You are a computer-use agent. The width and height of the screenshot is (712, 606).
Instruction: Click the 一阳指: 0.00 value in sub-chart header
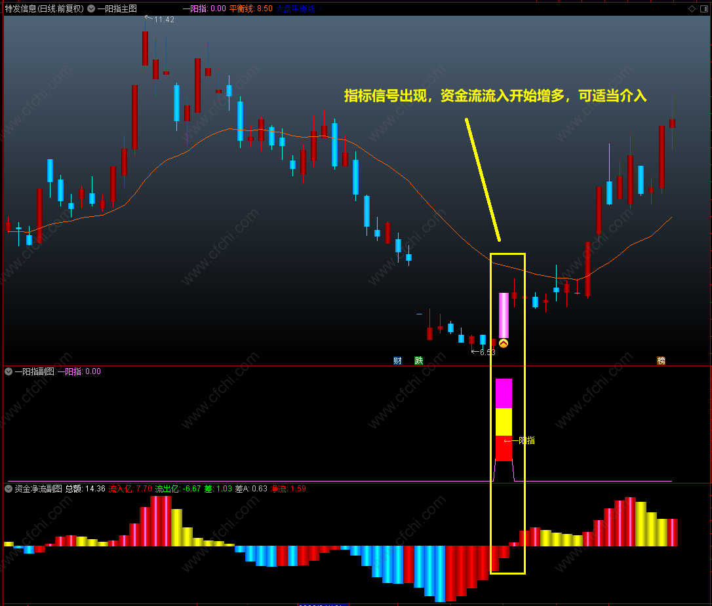pos(79,371)
